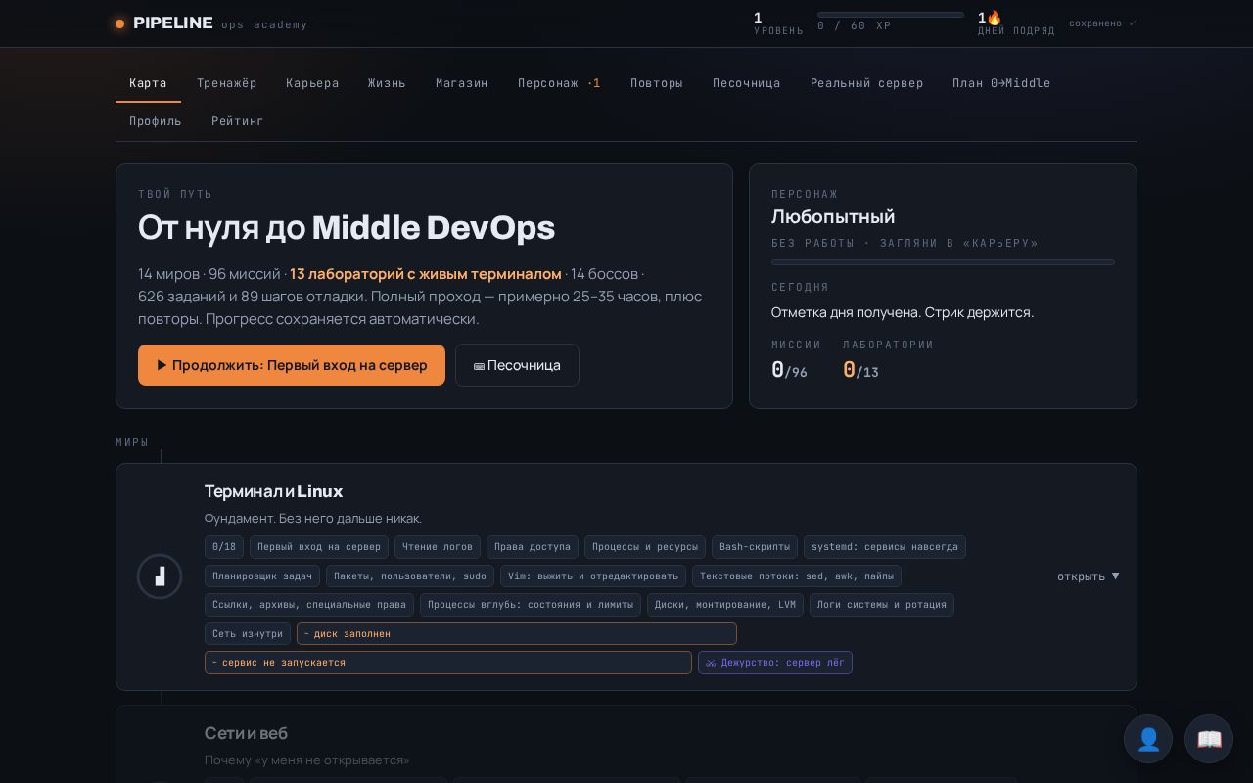Click the сохранено status indicator
The width and height of the screenshot is (1253, 783).
[1102, 23]
